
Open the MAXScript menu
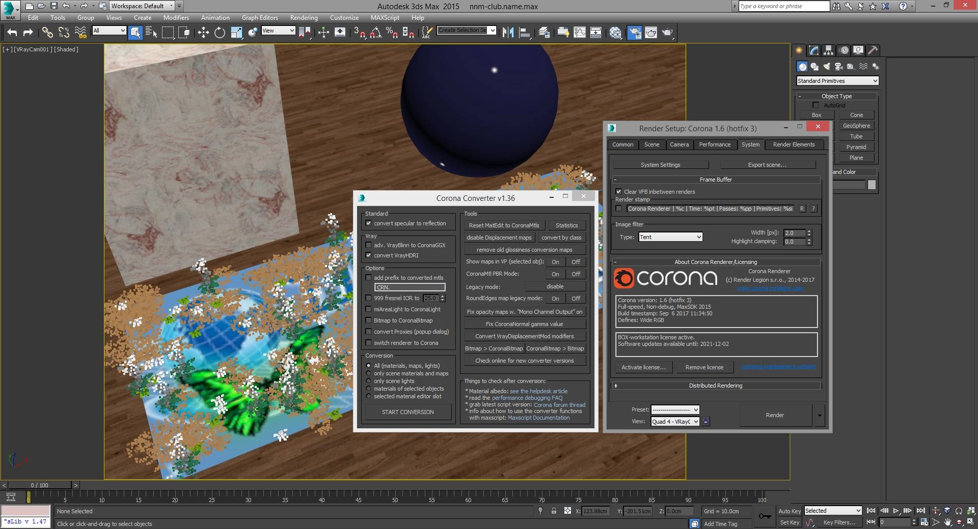[x=385, y=17]
